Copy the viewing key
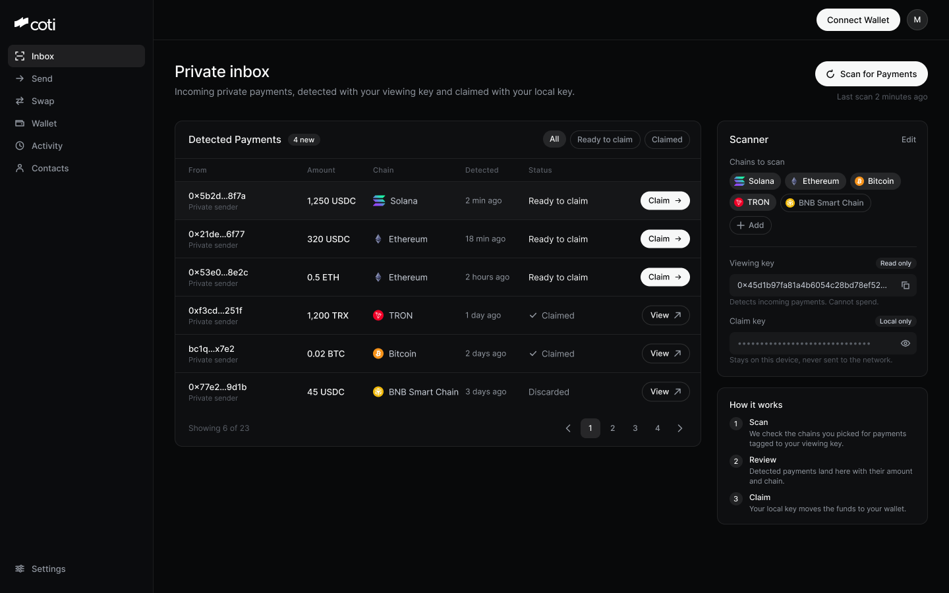The height and width of the screenshot is (593, 949). point(906,285)
